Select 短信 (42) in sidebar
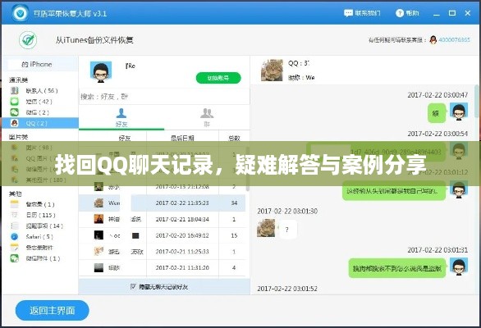481x328 pixels. coord(39,102)
